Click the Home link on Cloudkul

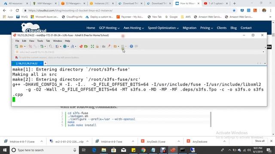pos(91,28)
